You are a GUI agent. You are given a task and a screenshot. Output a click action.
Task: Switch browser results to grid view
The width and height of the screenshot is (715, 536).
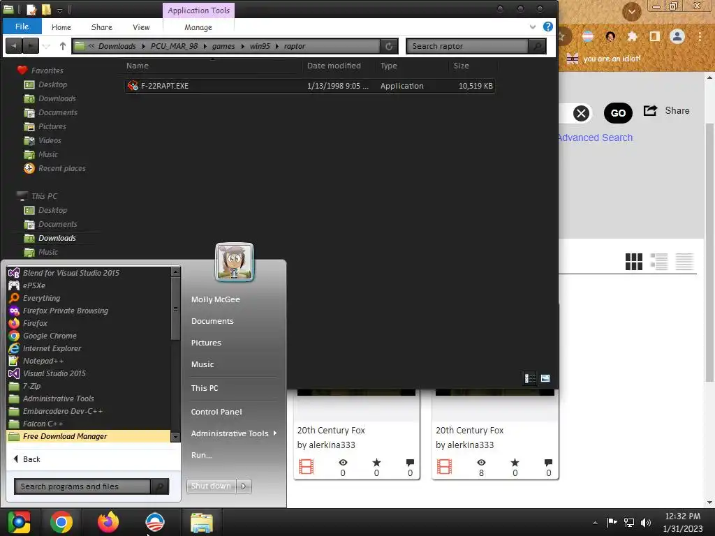(x=633, y=262)
